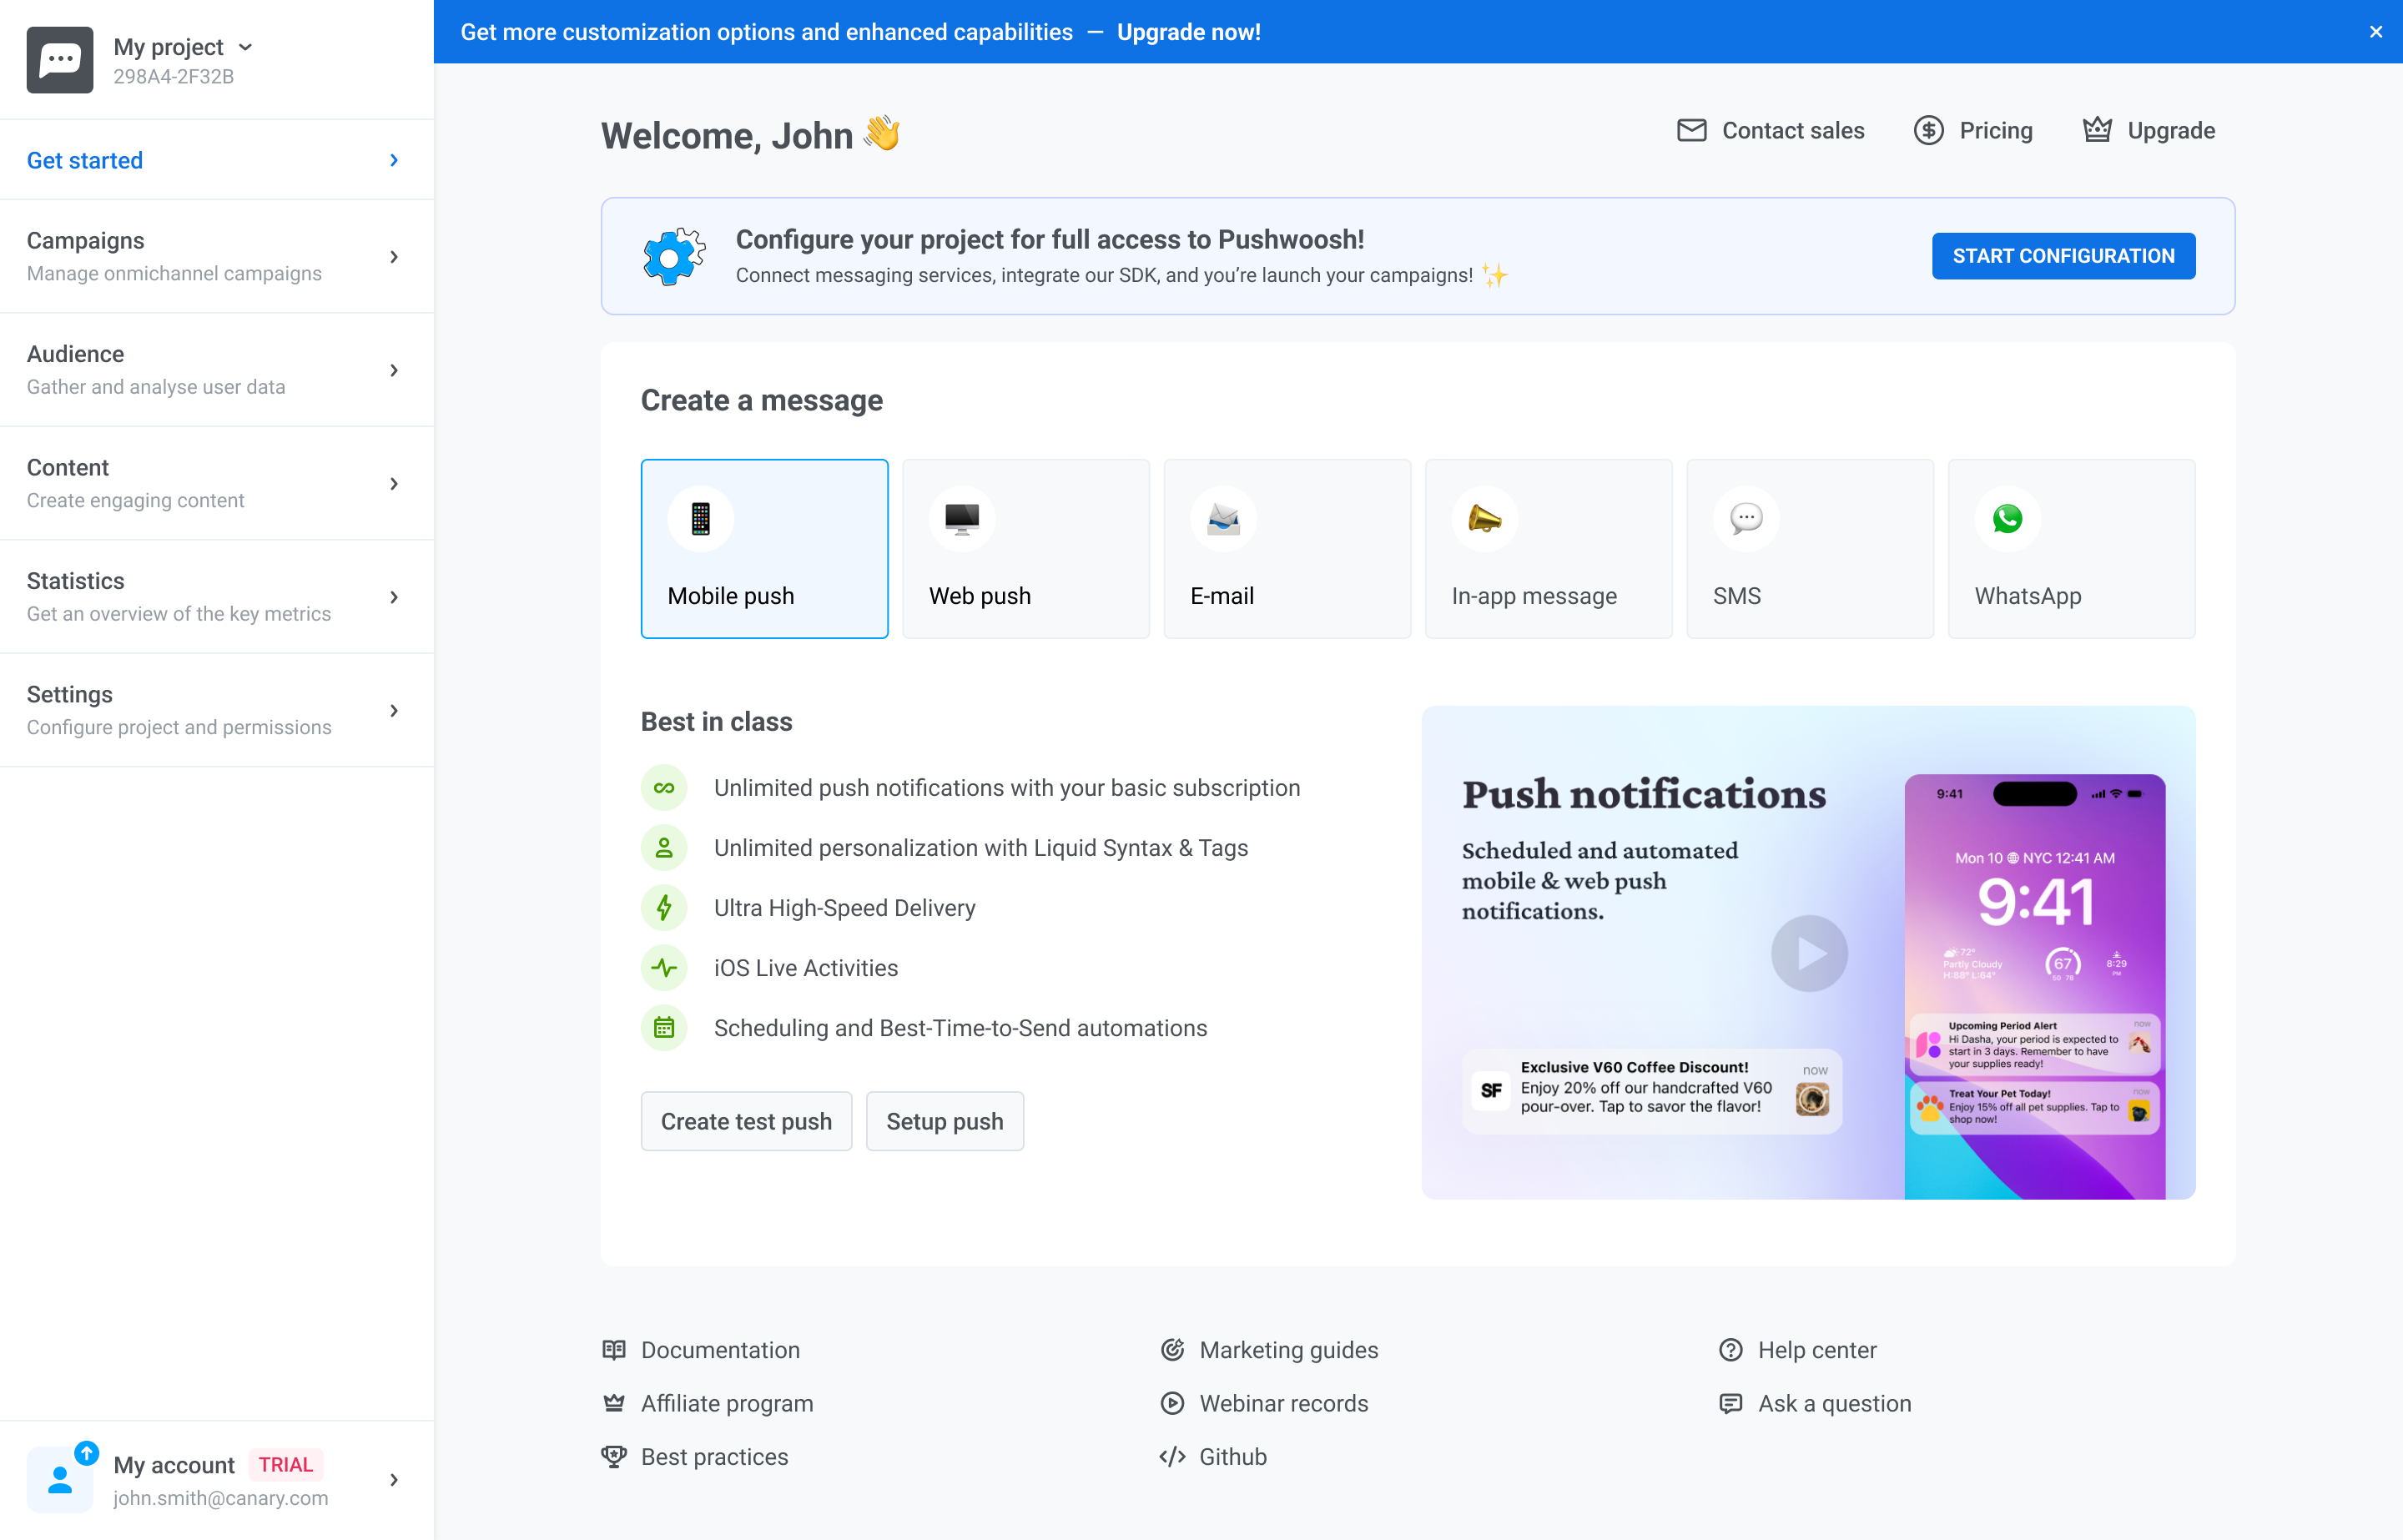2403x1540 pixels.
Task: Close the upgrade banner
Action: (x=2376, y=32)
